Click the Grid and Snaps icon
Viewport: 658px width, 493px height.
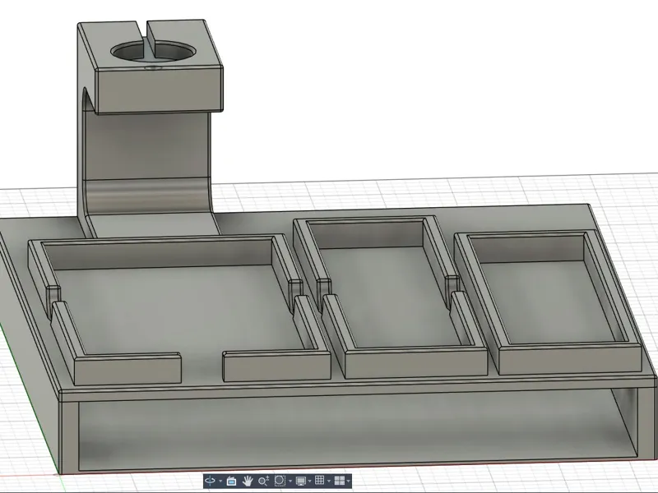pyautogui.click(x=319, y=481)
